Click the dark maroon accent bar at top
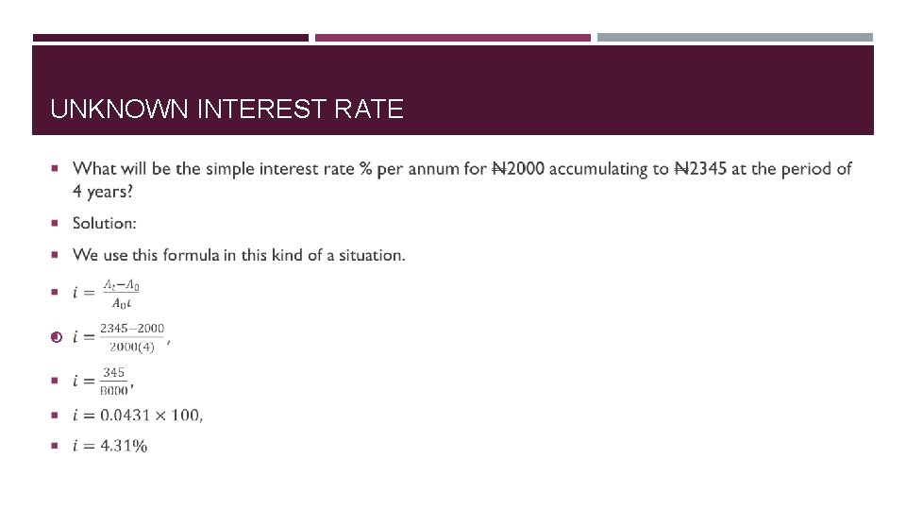The height and width of the screenshot is (510, 906). (170, 38)
